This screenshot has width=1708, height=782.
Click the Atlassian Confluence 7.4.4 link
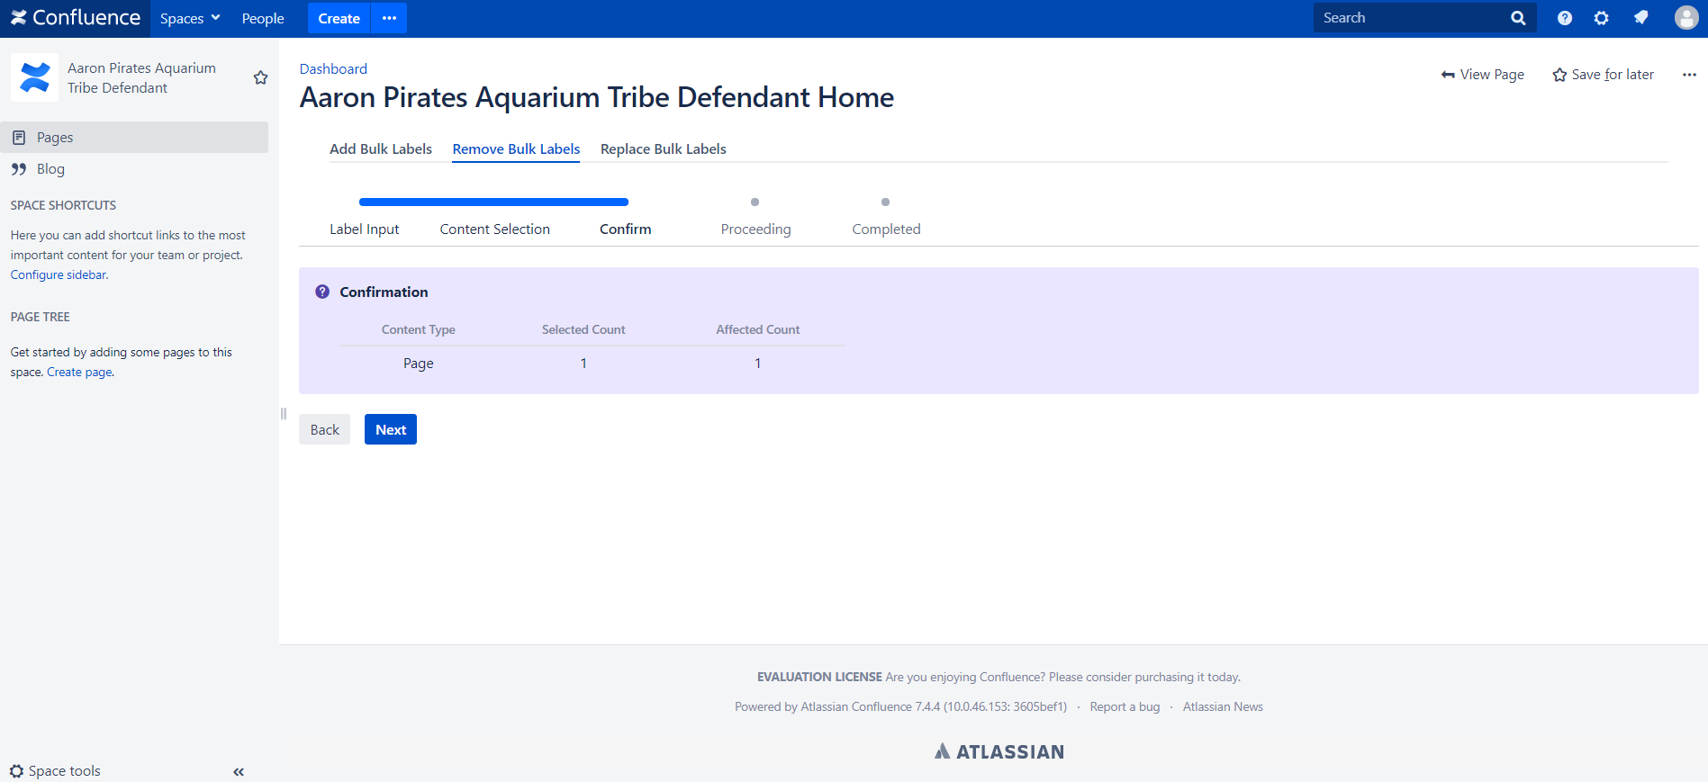pyautogui.click(x=857, y=706)
